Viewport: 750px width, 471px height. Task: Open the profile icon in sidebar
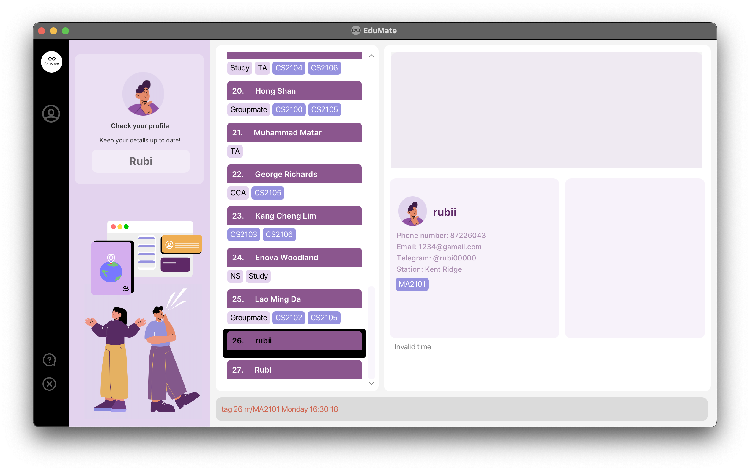coord(51,113)
